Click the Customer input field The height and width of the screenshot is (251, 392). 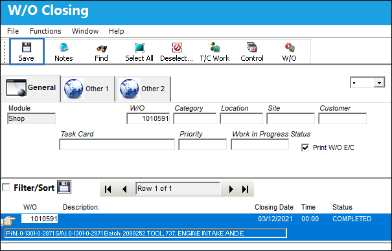pyautogui.click(x=342, y=118)
